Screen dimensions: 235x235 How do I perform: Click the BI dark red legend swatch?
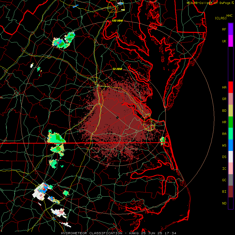(x=231, y=192)
